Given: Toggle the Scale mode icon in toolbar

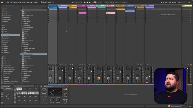Looking at the screenshot, I should point(42,2).
